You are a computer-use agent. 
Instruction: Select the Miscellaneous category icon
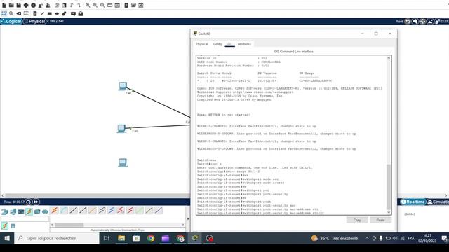pyautogui.click(x=37, y=211)
